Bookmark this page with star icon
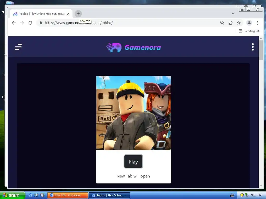Viewport: 266px width, 199px height. click(239, 23)
